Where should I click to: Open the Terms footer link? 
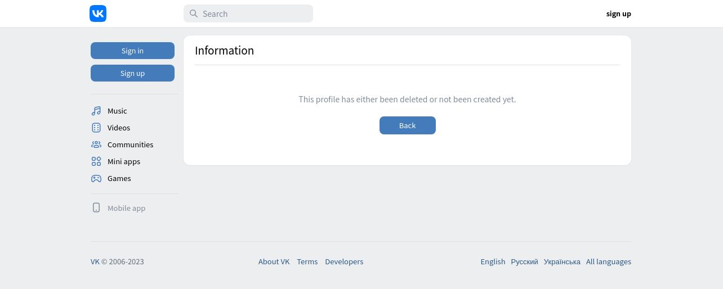point(307,261)
